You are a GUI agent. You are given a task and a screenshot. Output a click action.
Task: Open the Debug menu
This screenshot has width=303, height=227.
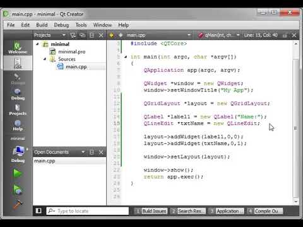pos(61,25)
